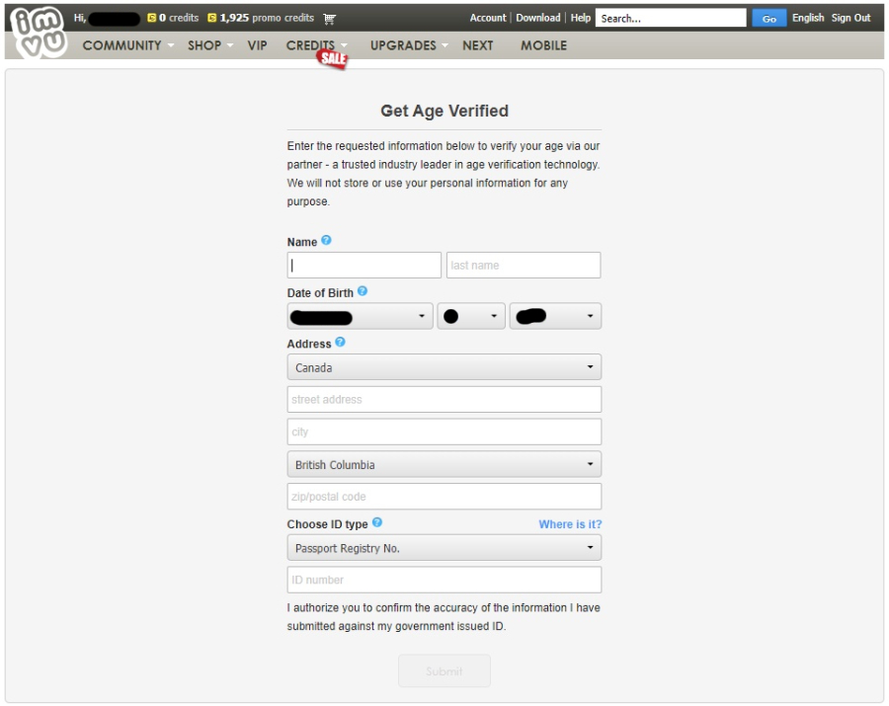This screenshot has width=889, height=706.
Task: Click the zip/postal code field
Action: [444, 497]
